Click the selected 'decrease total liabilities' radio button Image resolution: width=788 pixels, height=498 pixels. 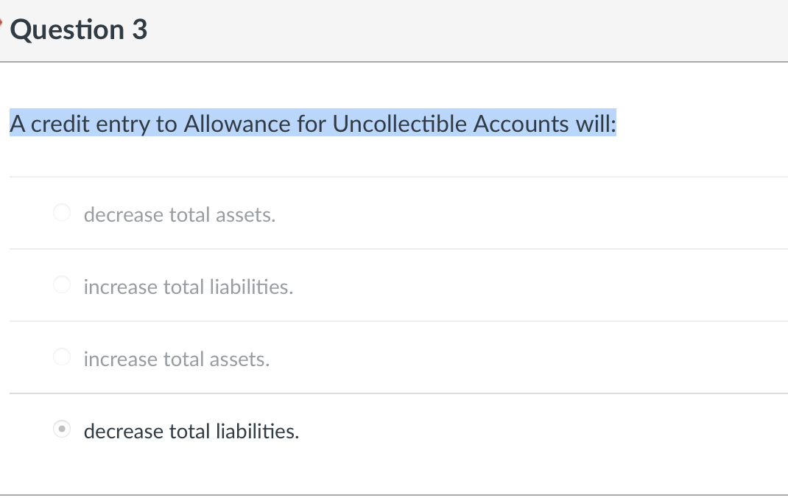[62, 429]
